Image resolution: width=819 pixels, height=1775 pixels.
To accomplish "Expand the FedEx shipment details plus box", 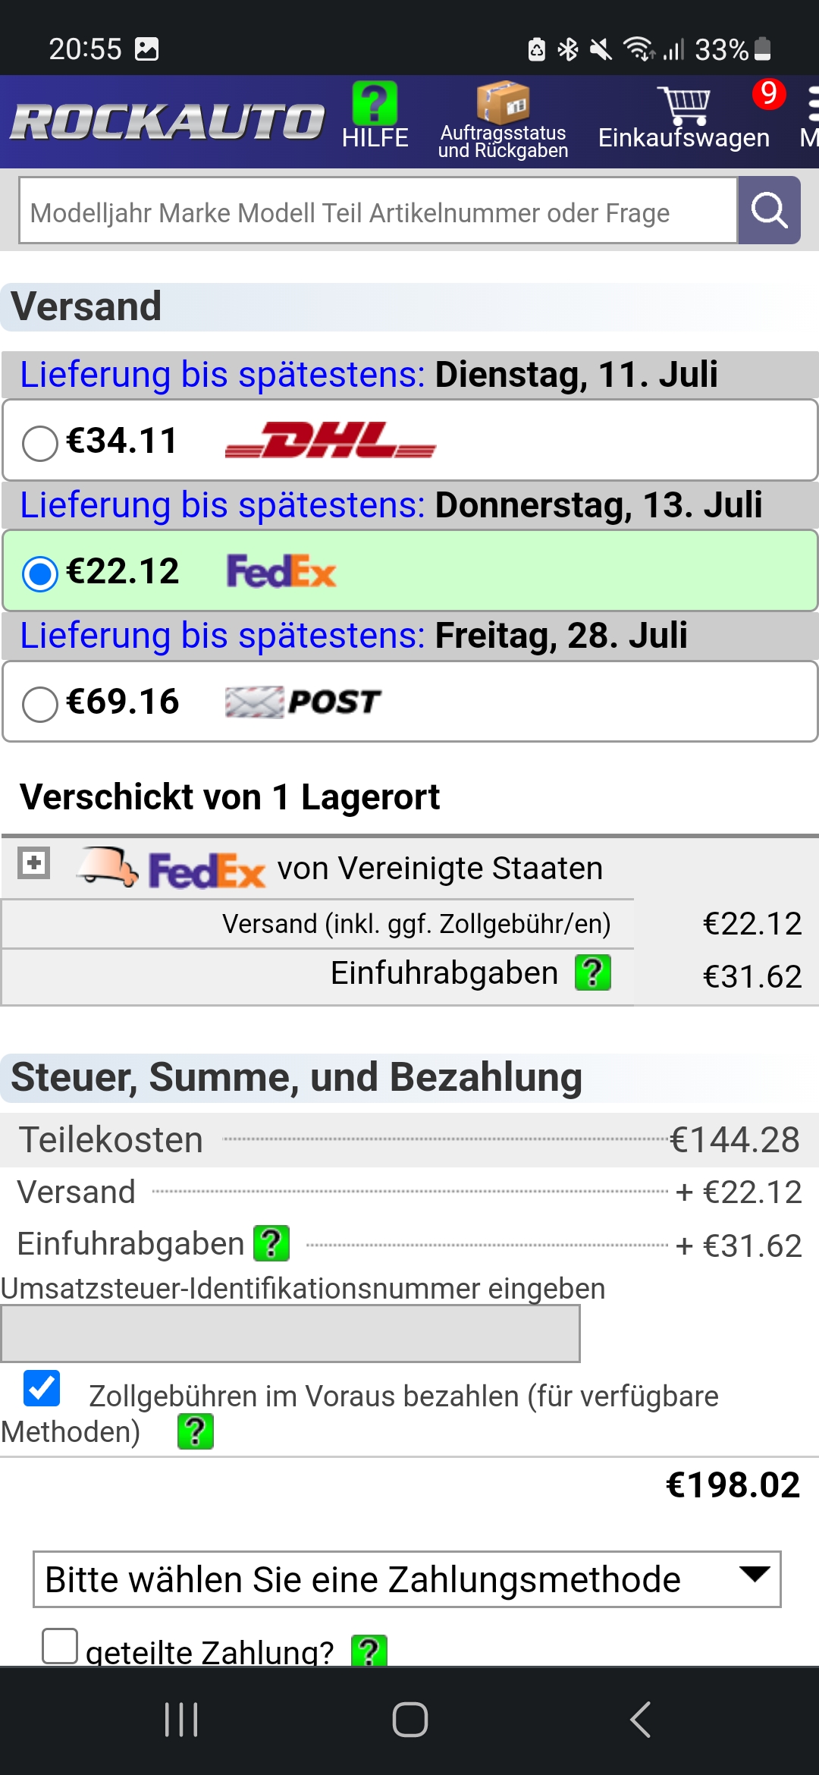I will click(x=34, y=862).
